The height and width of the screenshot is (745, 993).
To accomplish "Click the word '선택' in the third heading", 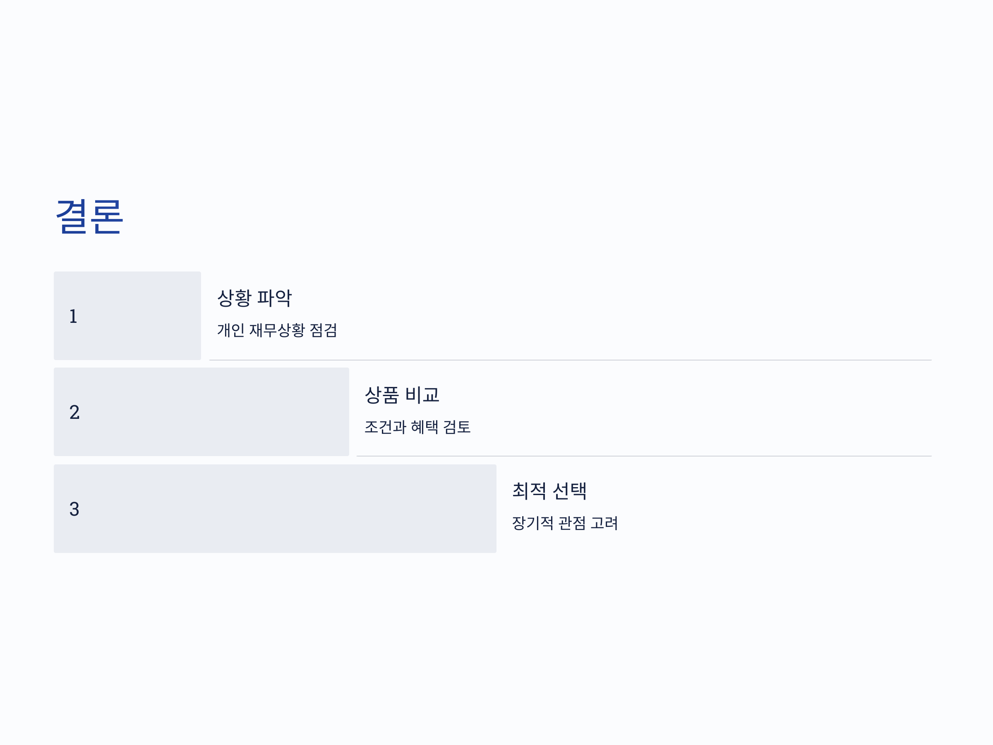I will click(x=569, y=490).
